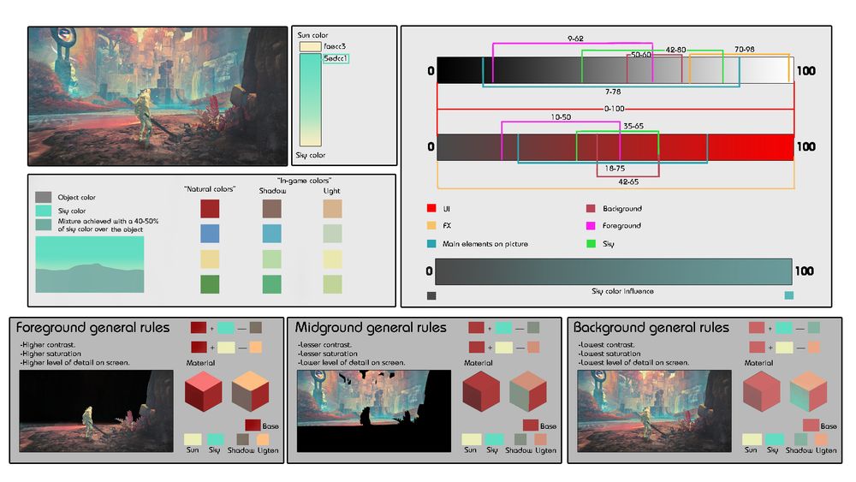Image resolution: width=856 pixels, height=482 pixels.
Task: Select the Shadow swatch in Background rules
Action: [801, 439]
